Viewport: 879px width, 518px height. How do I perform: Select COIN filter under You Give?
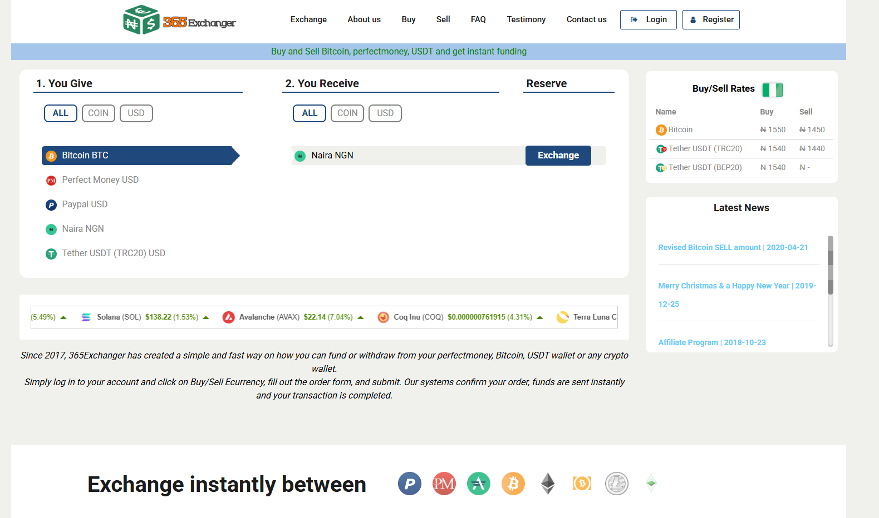[x=99, y=113]
